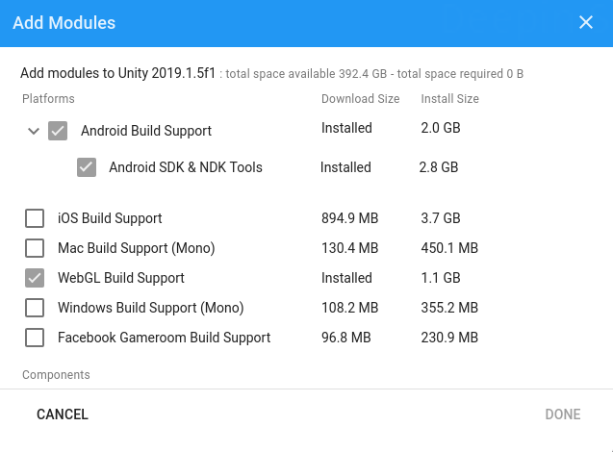Click the Download Size column header
This screenshot has width=613, height=452.
(360, 99)
